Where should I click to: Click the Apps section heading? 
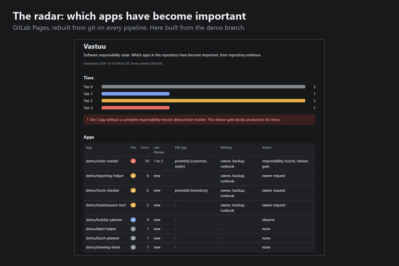89,137
